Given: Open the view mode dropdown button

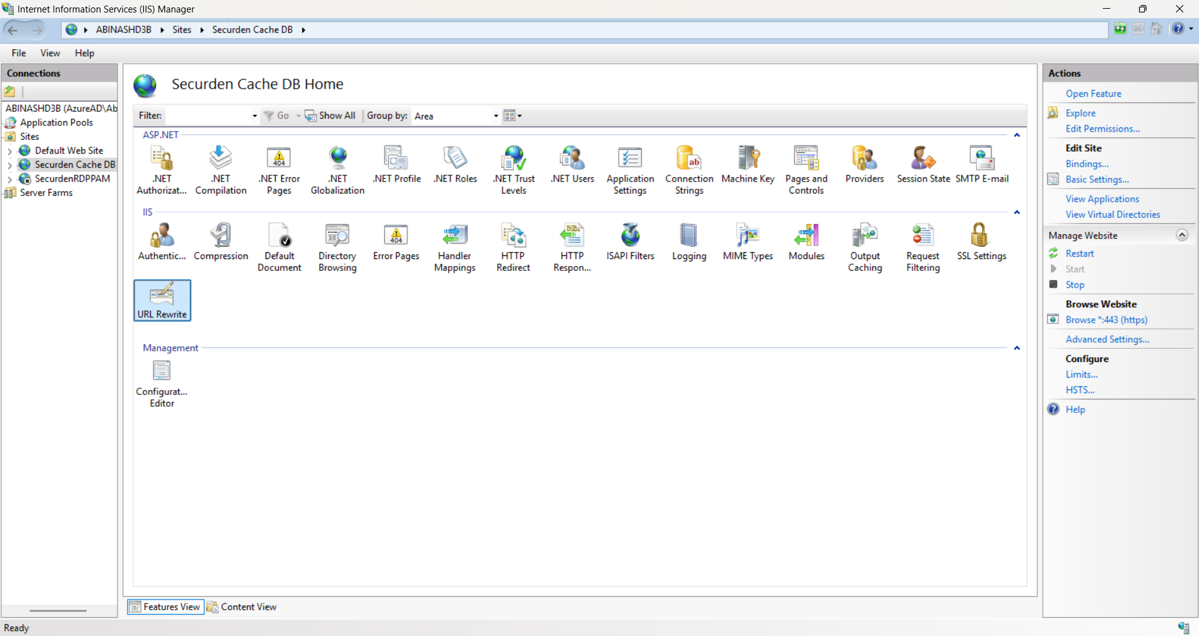Looking at the screenshot, I should tap(513, 115).
